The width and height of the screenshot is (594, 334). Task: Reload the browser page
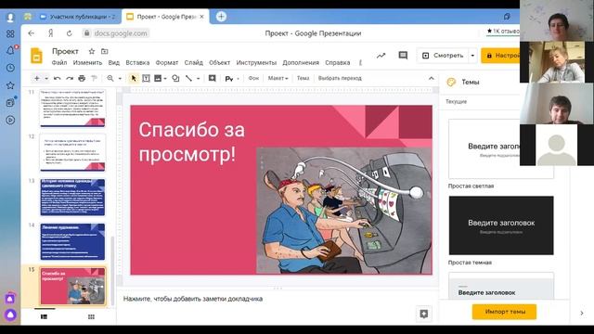tap(69, 33)
